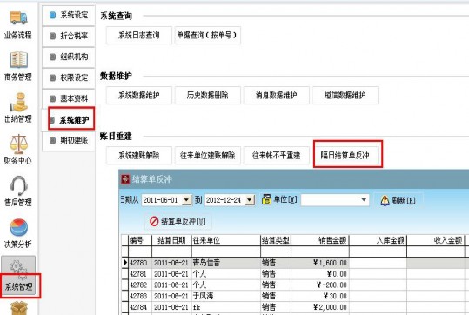
Task: Select the 期初建账 tab
Action: [69, 140]
